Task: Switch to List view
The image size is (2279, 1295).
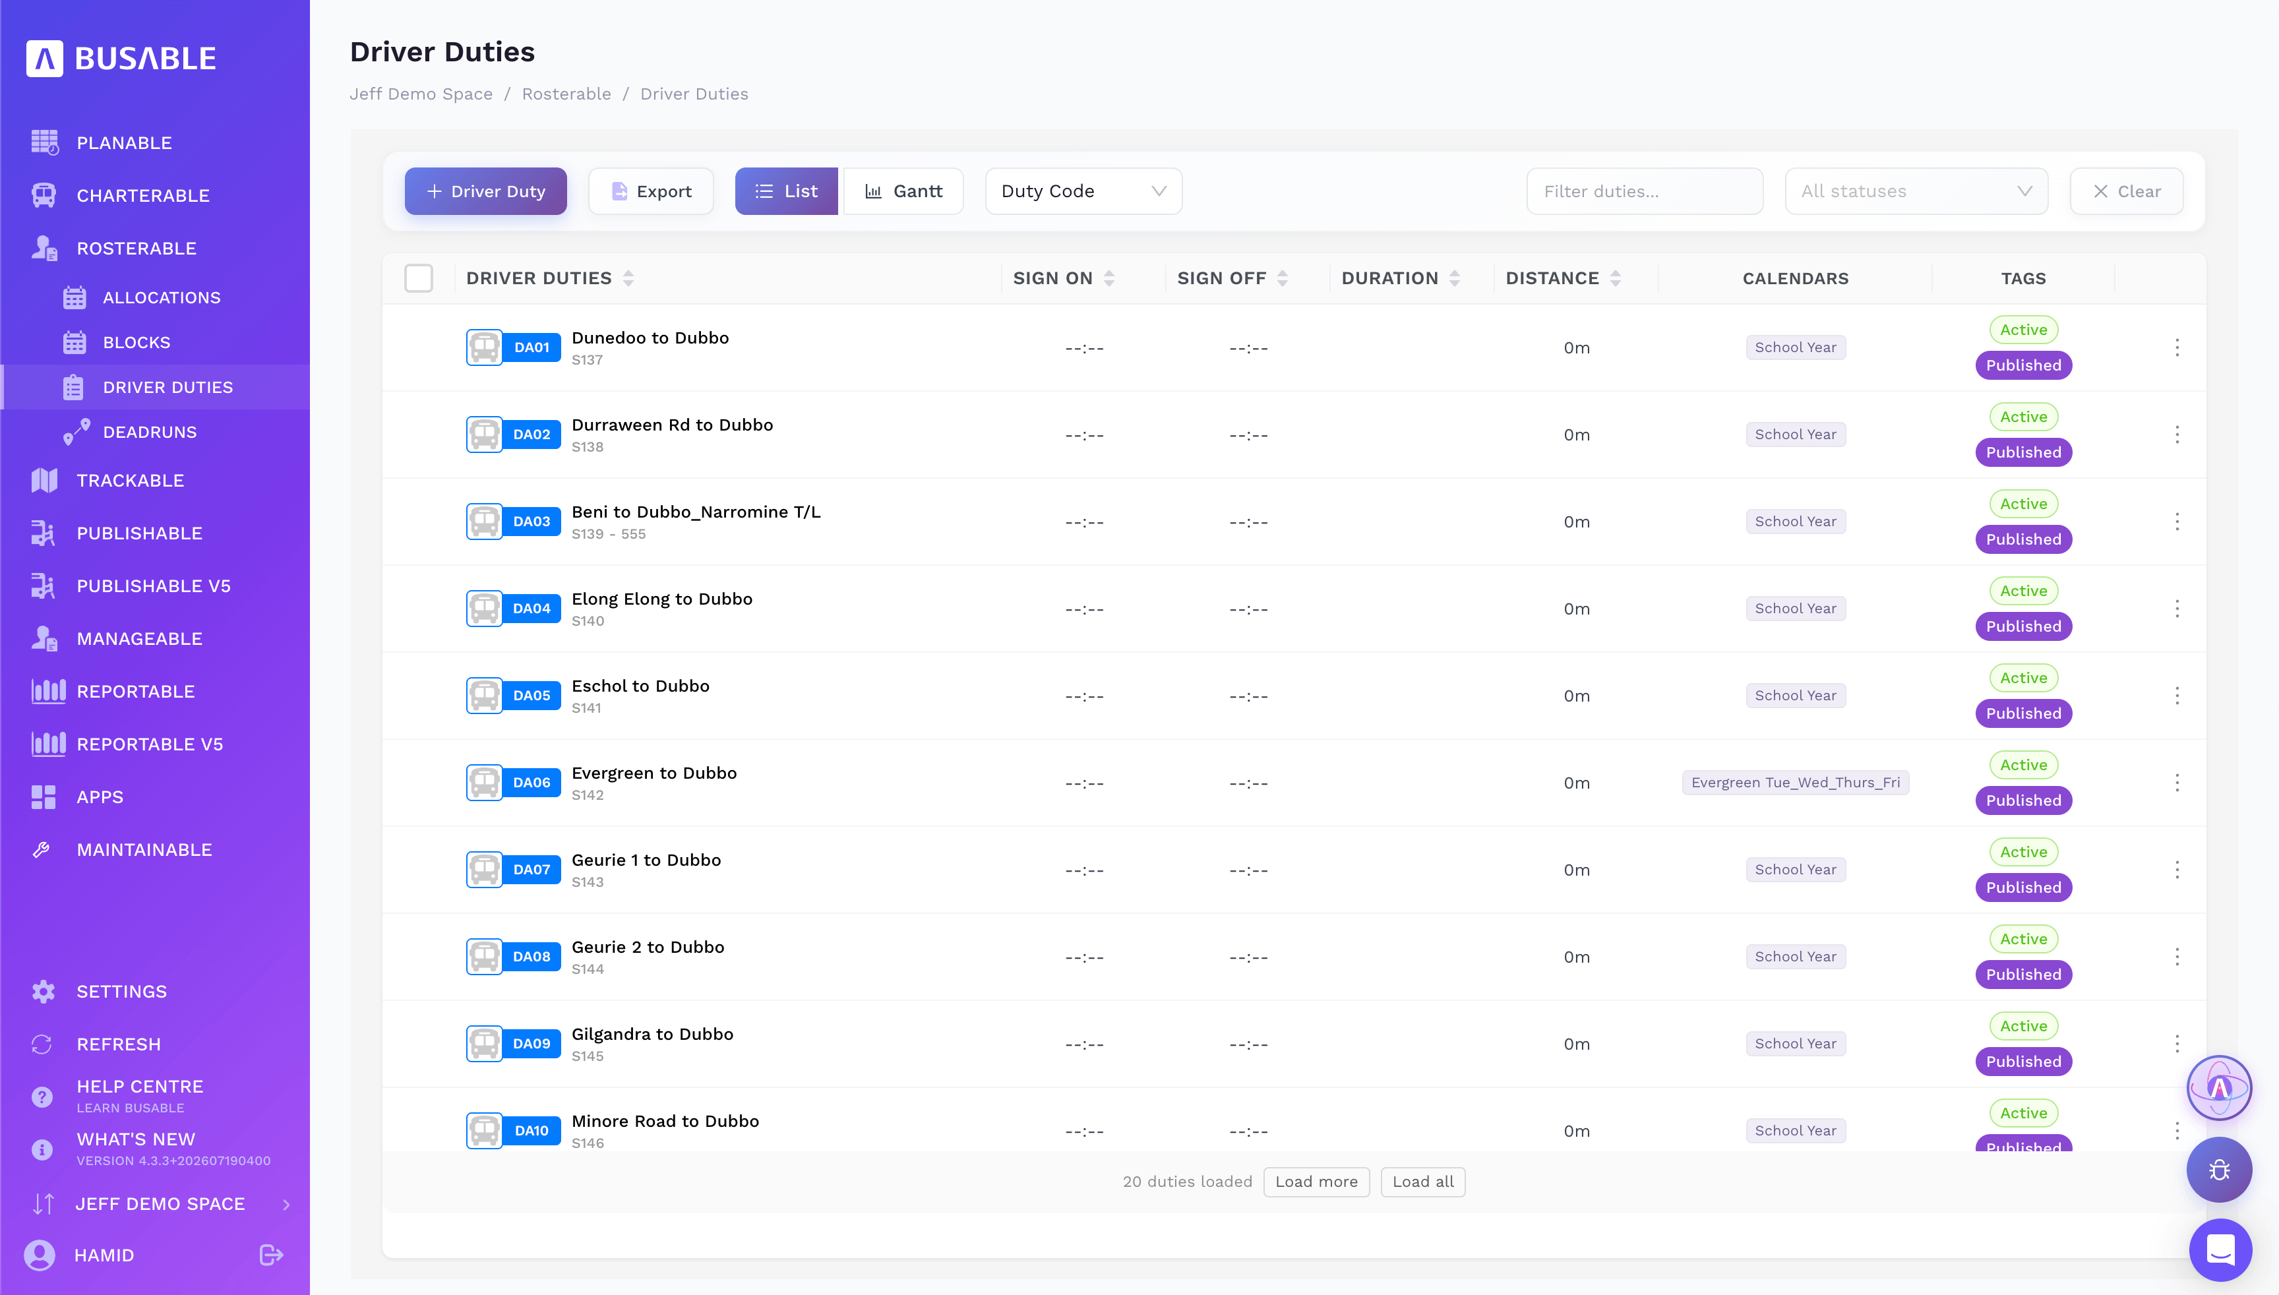Action: coord(786,191)
